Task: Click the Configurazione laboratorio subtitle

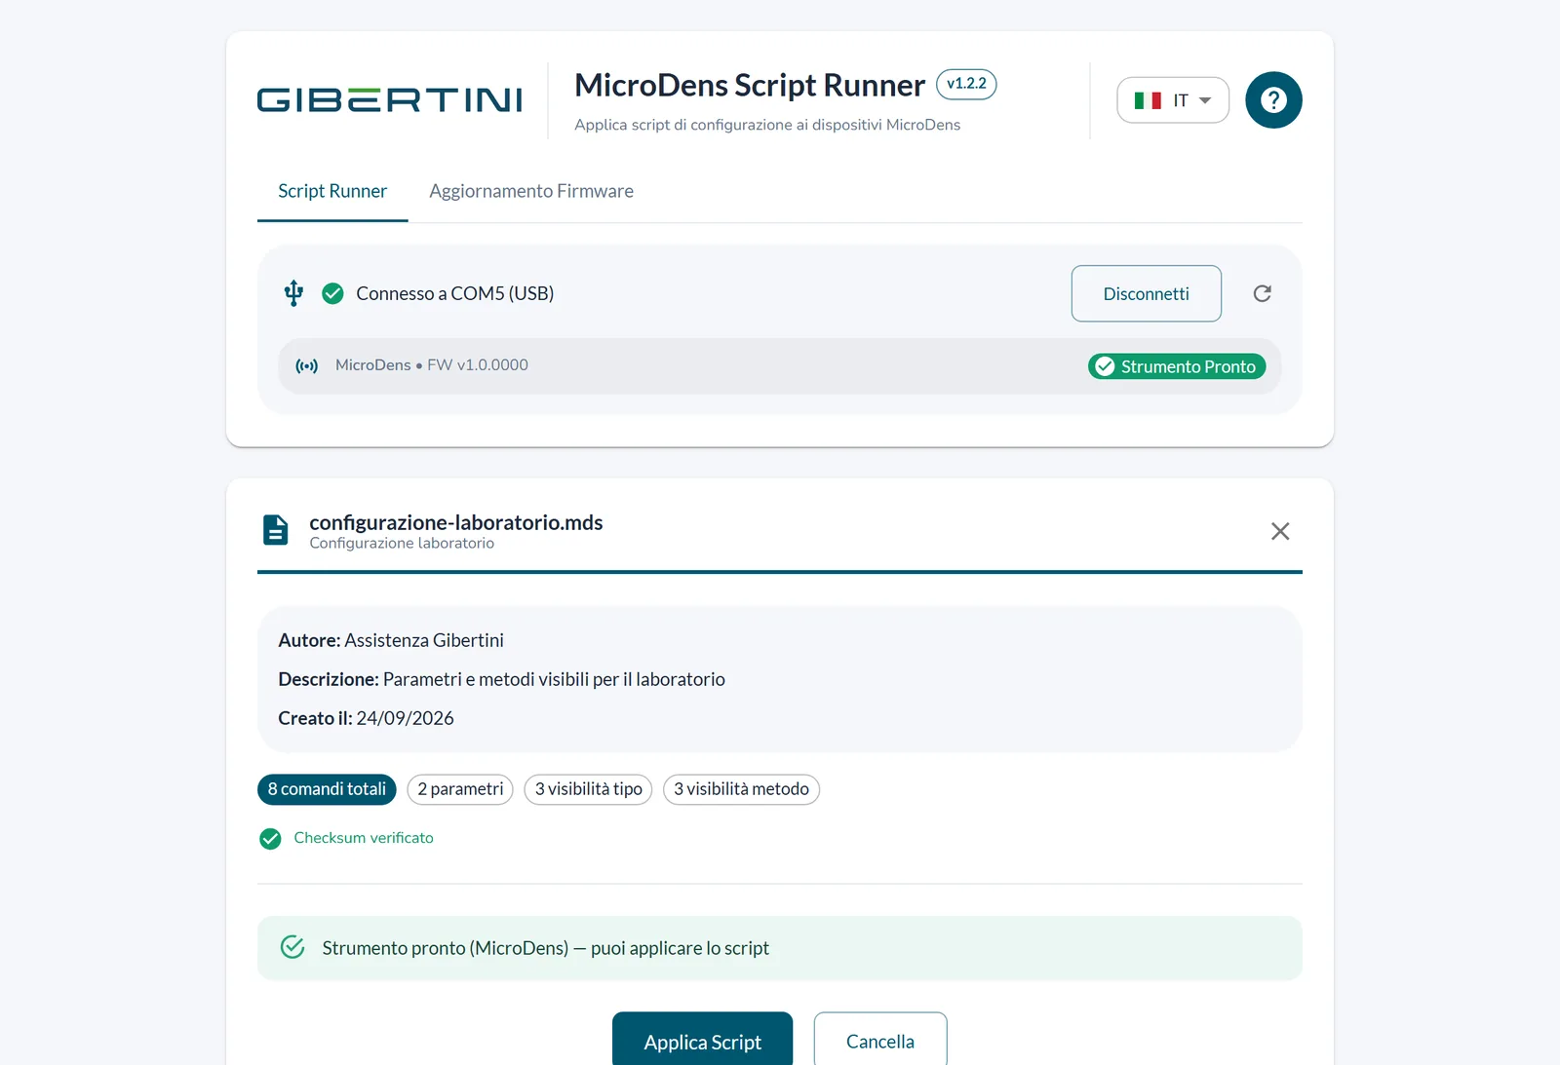Action: click(x=402, y=544)
